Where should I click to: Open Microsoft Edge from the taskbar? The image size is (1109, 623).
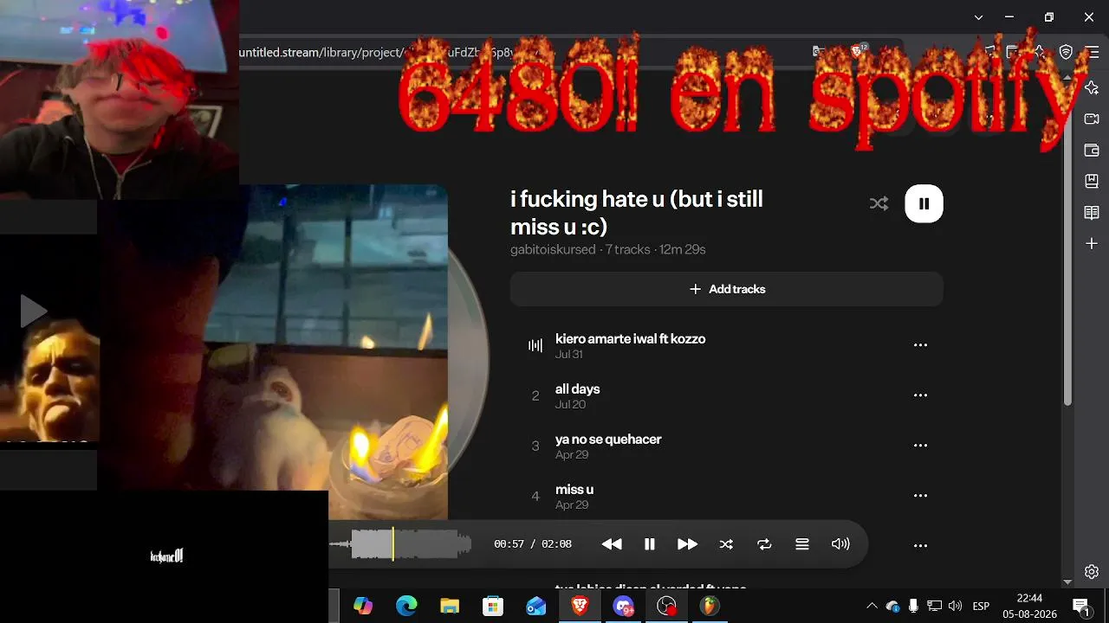(406, 607)
